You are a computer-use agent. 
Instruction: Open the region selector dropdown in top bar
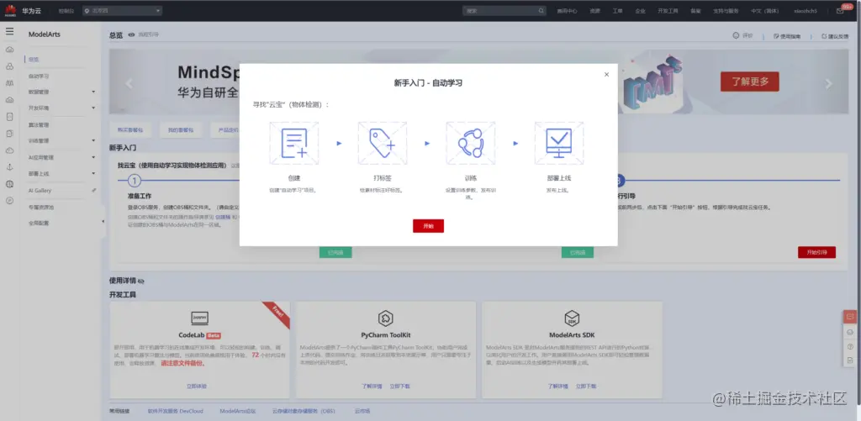coord(123,10)
